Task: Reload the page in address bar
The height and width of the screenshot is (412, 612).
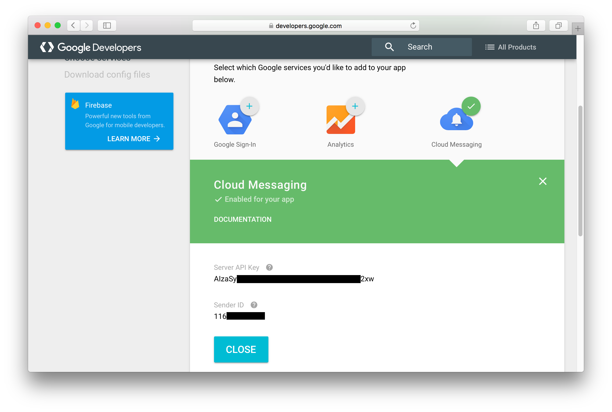Action: [413, 26]
